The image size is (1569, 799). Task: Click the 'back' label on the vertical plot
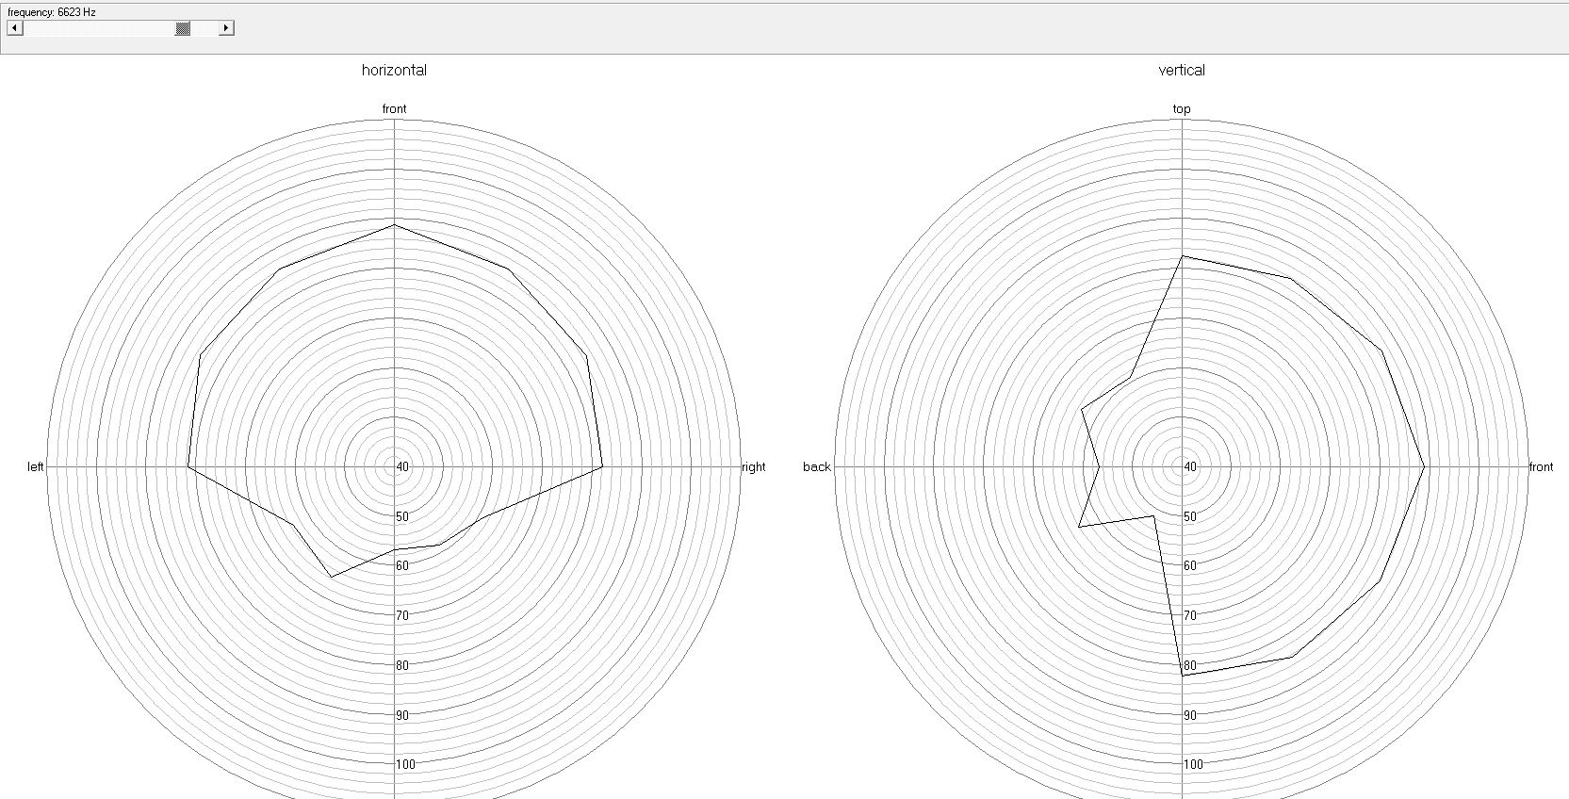coord(817,467)
